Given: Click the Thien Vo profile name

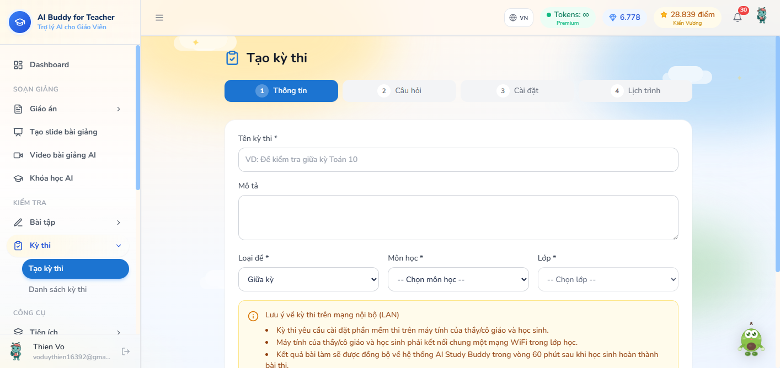Looking at the screenshot, I should click(x=49, y=347).
